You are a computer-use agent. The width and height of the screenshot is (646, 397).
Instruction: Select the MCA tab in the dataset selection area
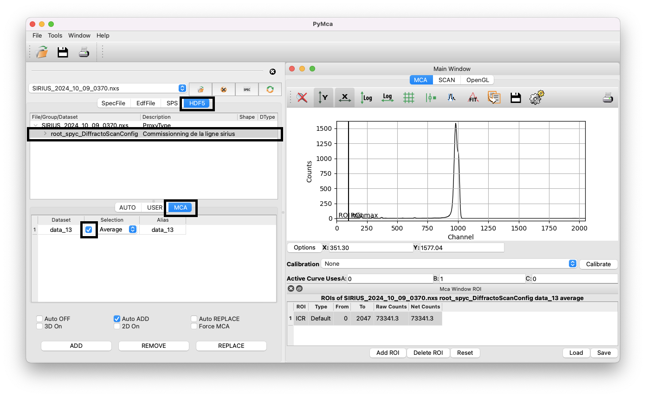pos(181,207)
